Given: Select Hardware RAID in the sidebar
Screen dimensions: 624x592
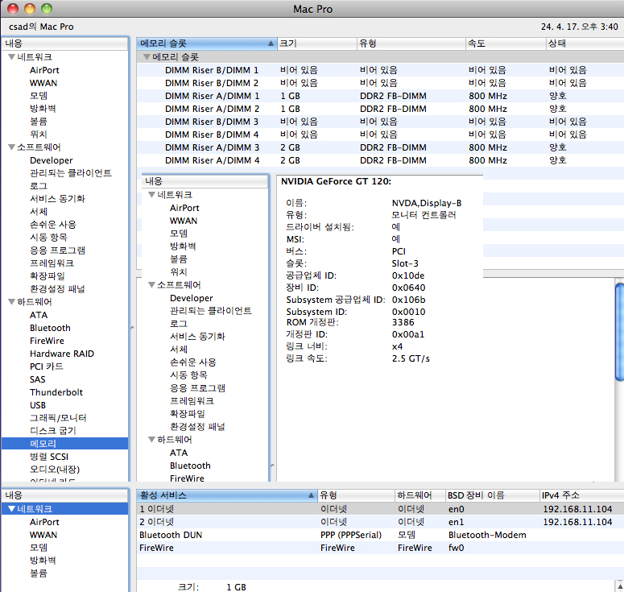Looking at the screenshot, I should pyautogui.click(x=61, y=354).
